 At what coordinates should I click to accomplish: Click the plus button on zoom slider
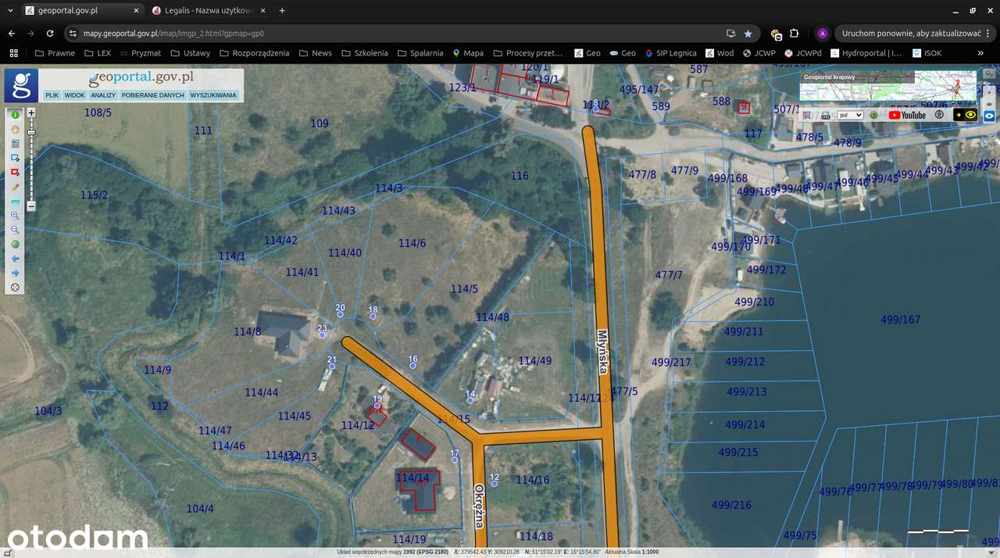coord(31,113)
